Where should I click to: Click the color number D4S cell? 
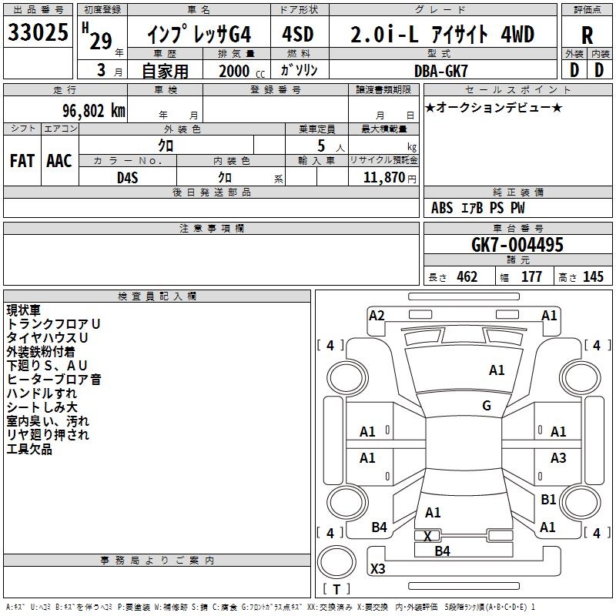click(x=128, y=177)
